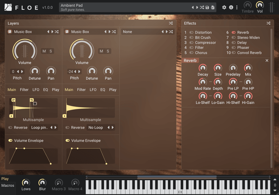Switch first layer to EQ tab
The image size is (279, 195).
(46, 90)
